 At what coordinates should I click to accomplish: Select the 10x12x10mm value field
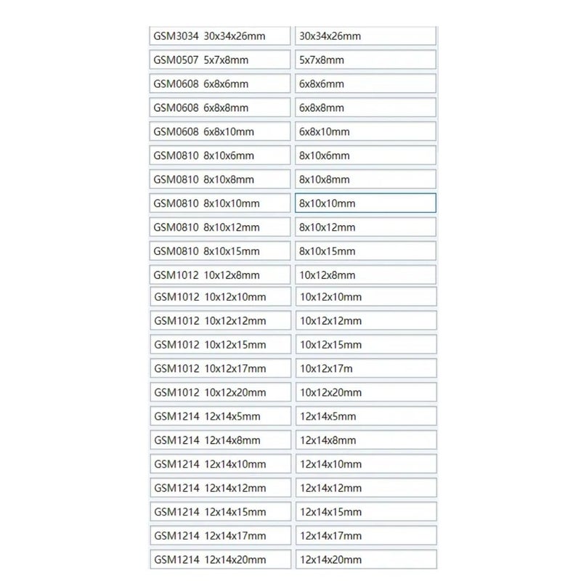[366, 296]
